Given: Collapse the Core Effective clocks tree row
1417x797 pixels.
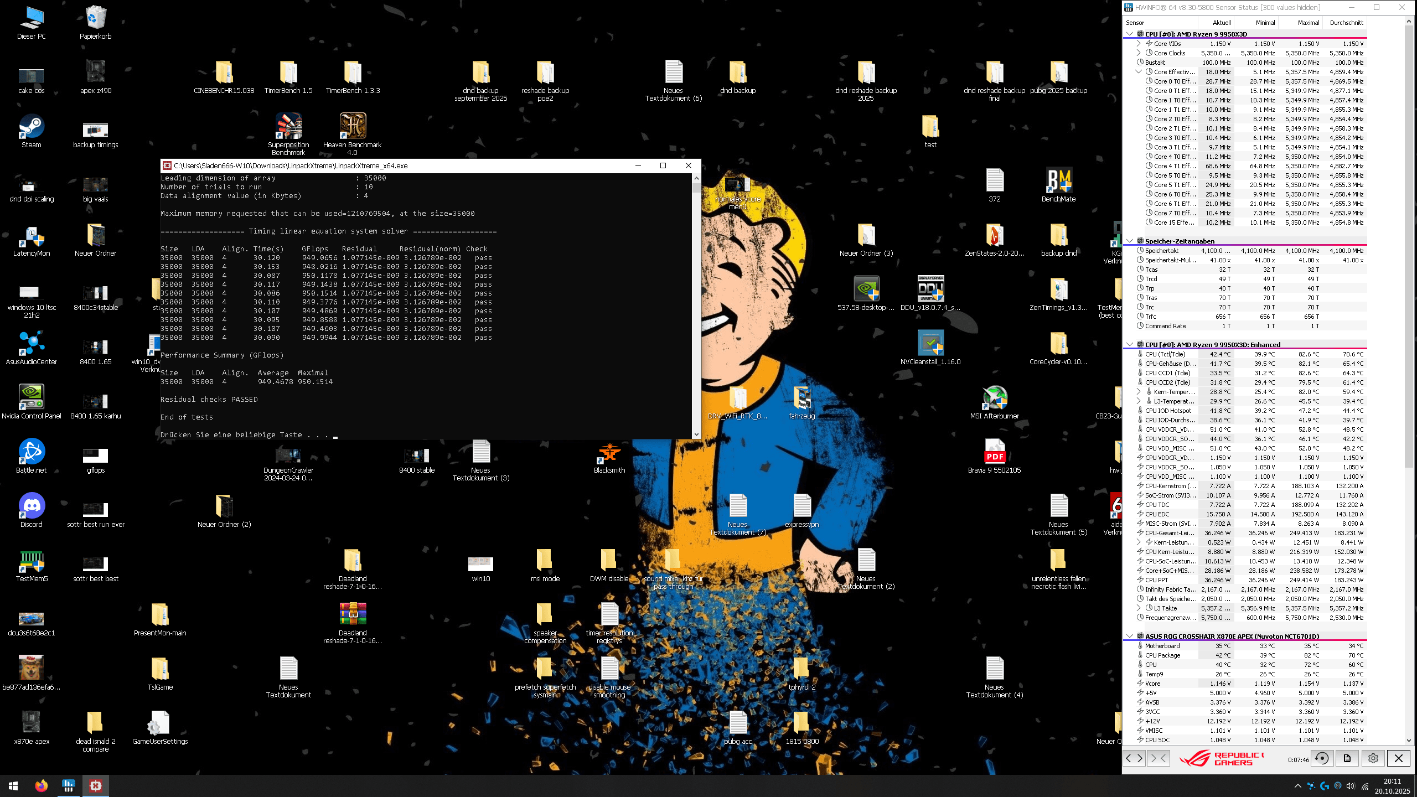Looking at the screenshot, I should coord(1139,71).
